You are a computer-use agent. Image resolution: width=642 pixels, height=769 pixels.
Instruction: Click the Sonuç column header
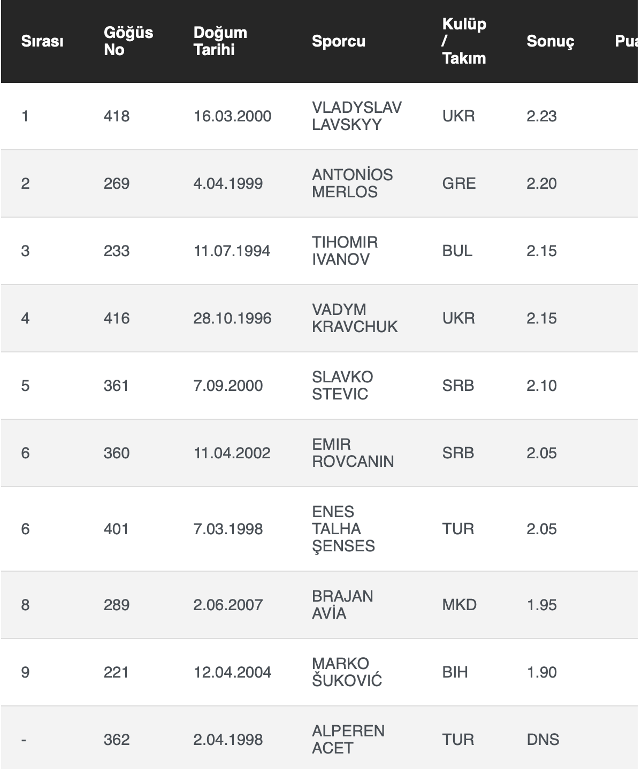[550, 41]
